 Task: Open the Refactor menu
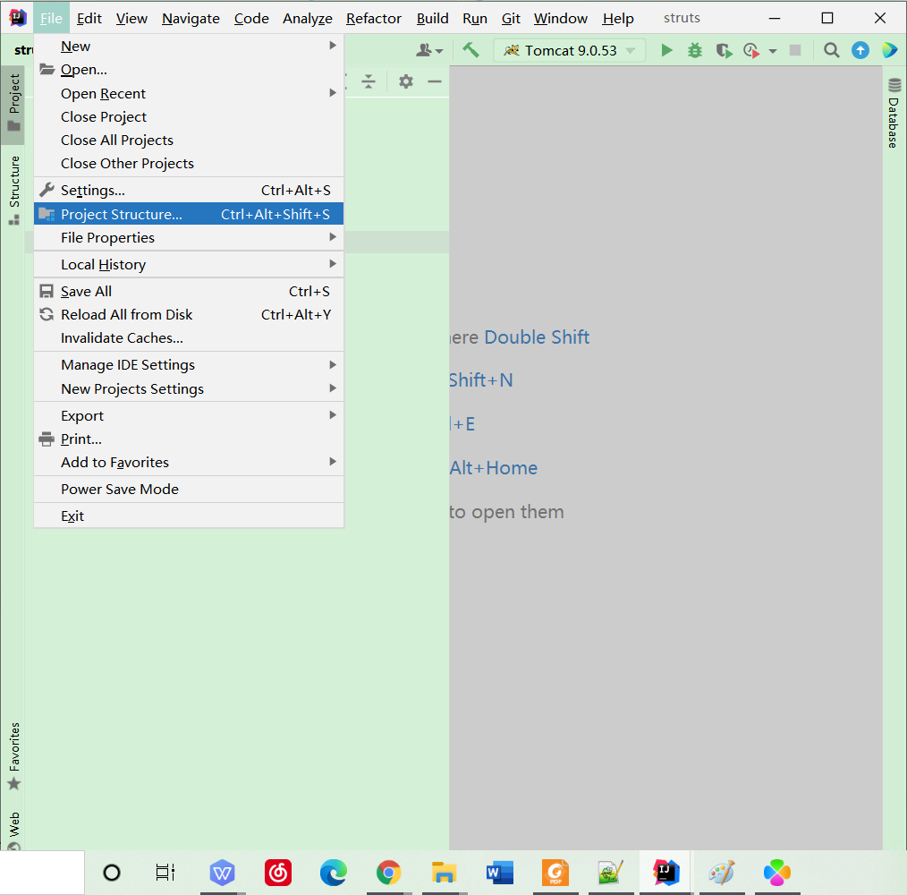pyautogui.click(x=373, y=18)
